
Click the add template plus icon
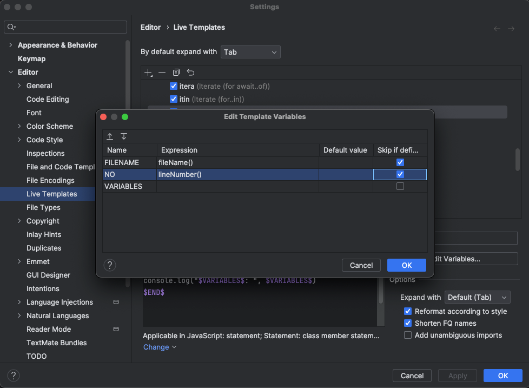148,73
